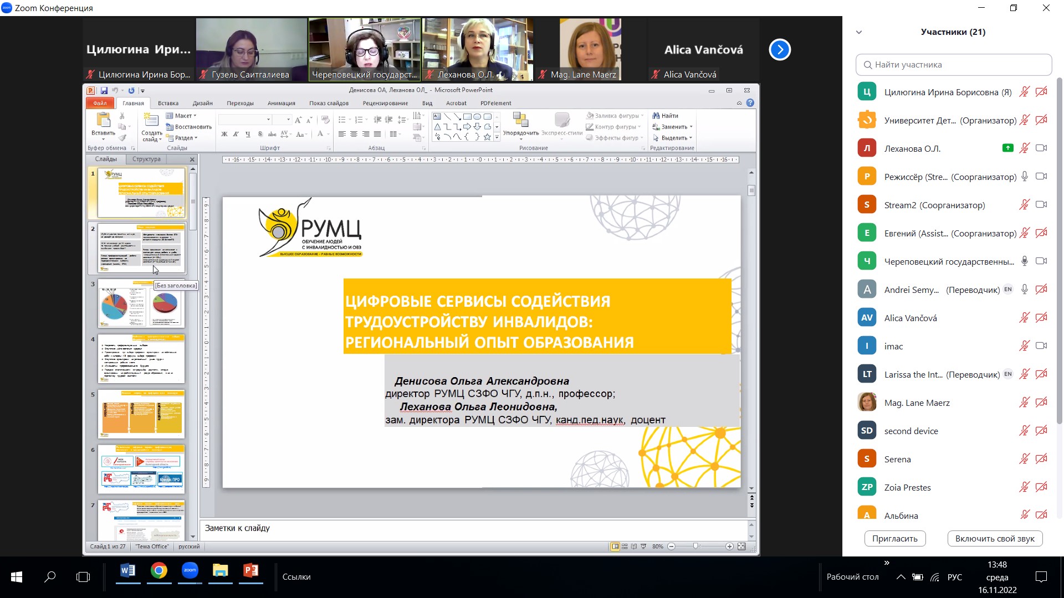Click the slide sorter view icon in the status bar
This screenshot has width=1064, height=598.
[x=625, y=547]
